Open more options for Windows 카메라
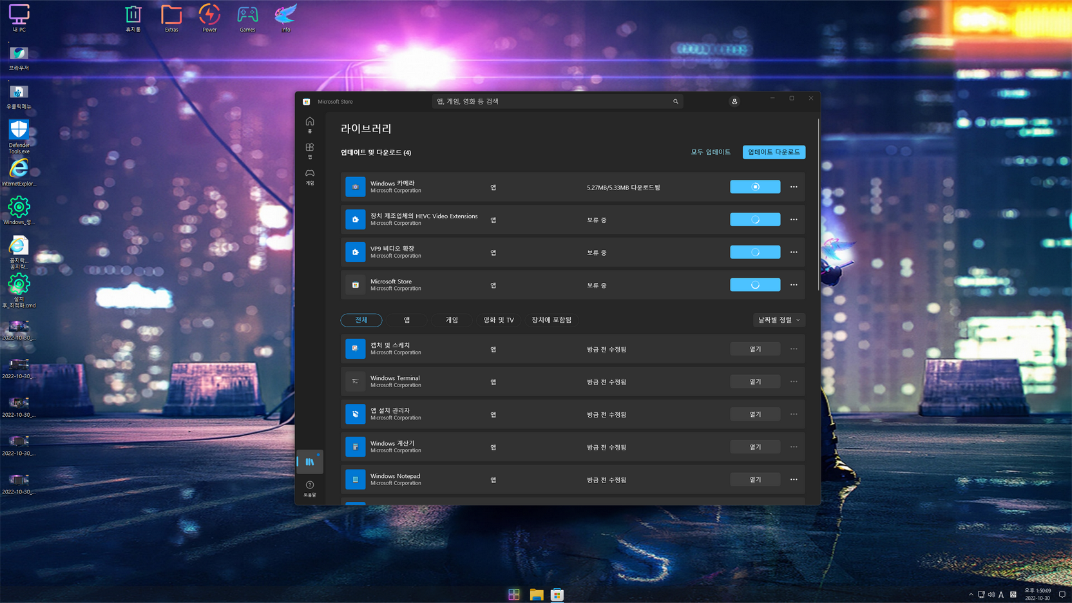The height and width of the screenshot is (603, 1072). coord(794,187)
